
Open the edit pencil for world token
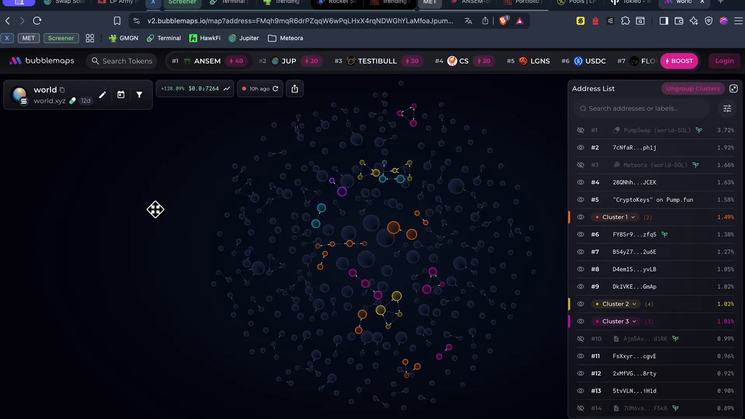coord(102,95)
